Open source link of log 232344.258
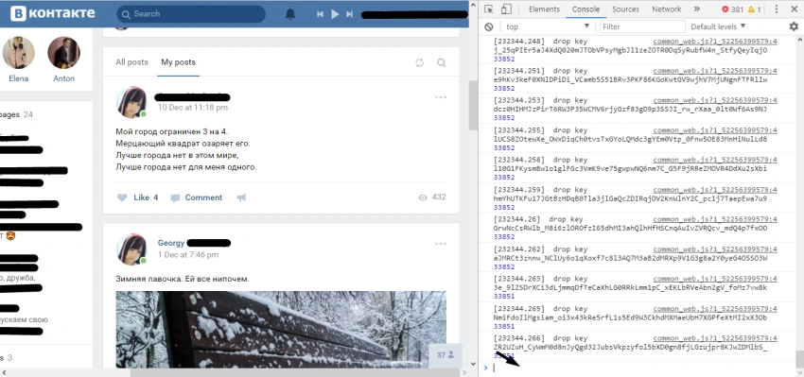804x377 pixels. (x=715, y=160)
